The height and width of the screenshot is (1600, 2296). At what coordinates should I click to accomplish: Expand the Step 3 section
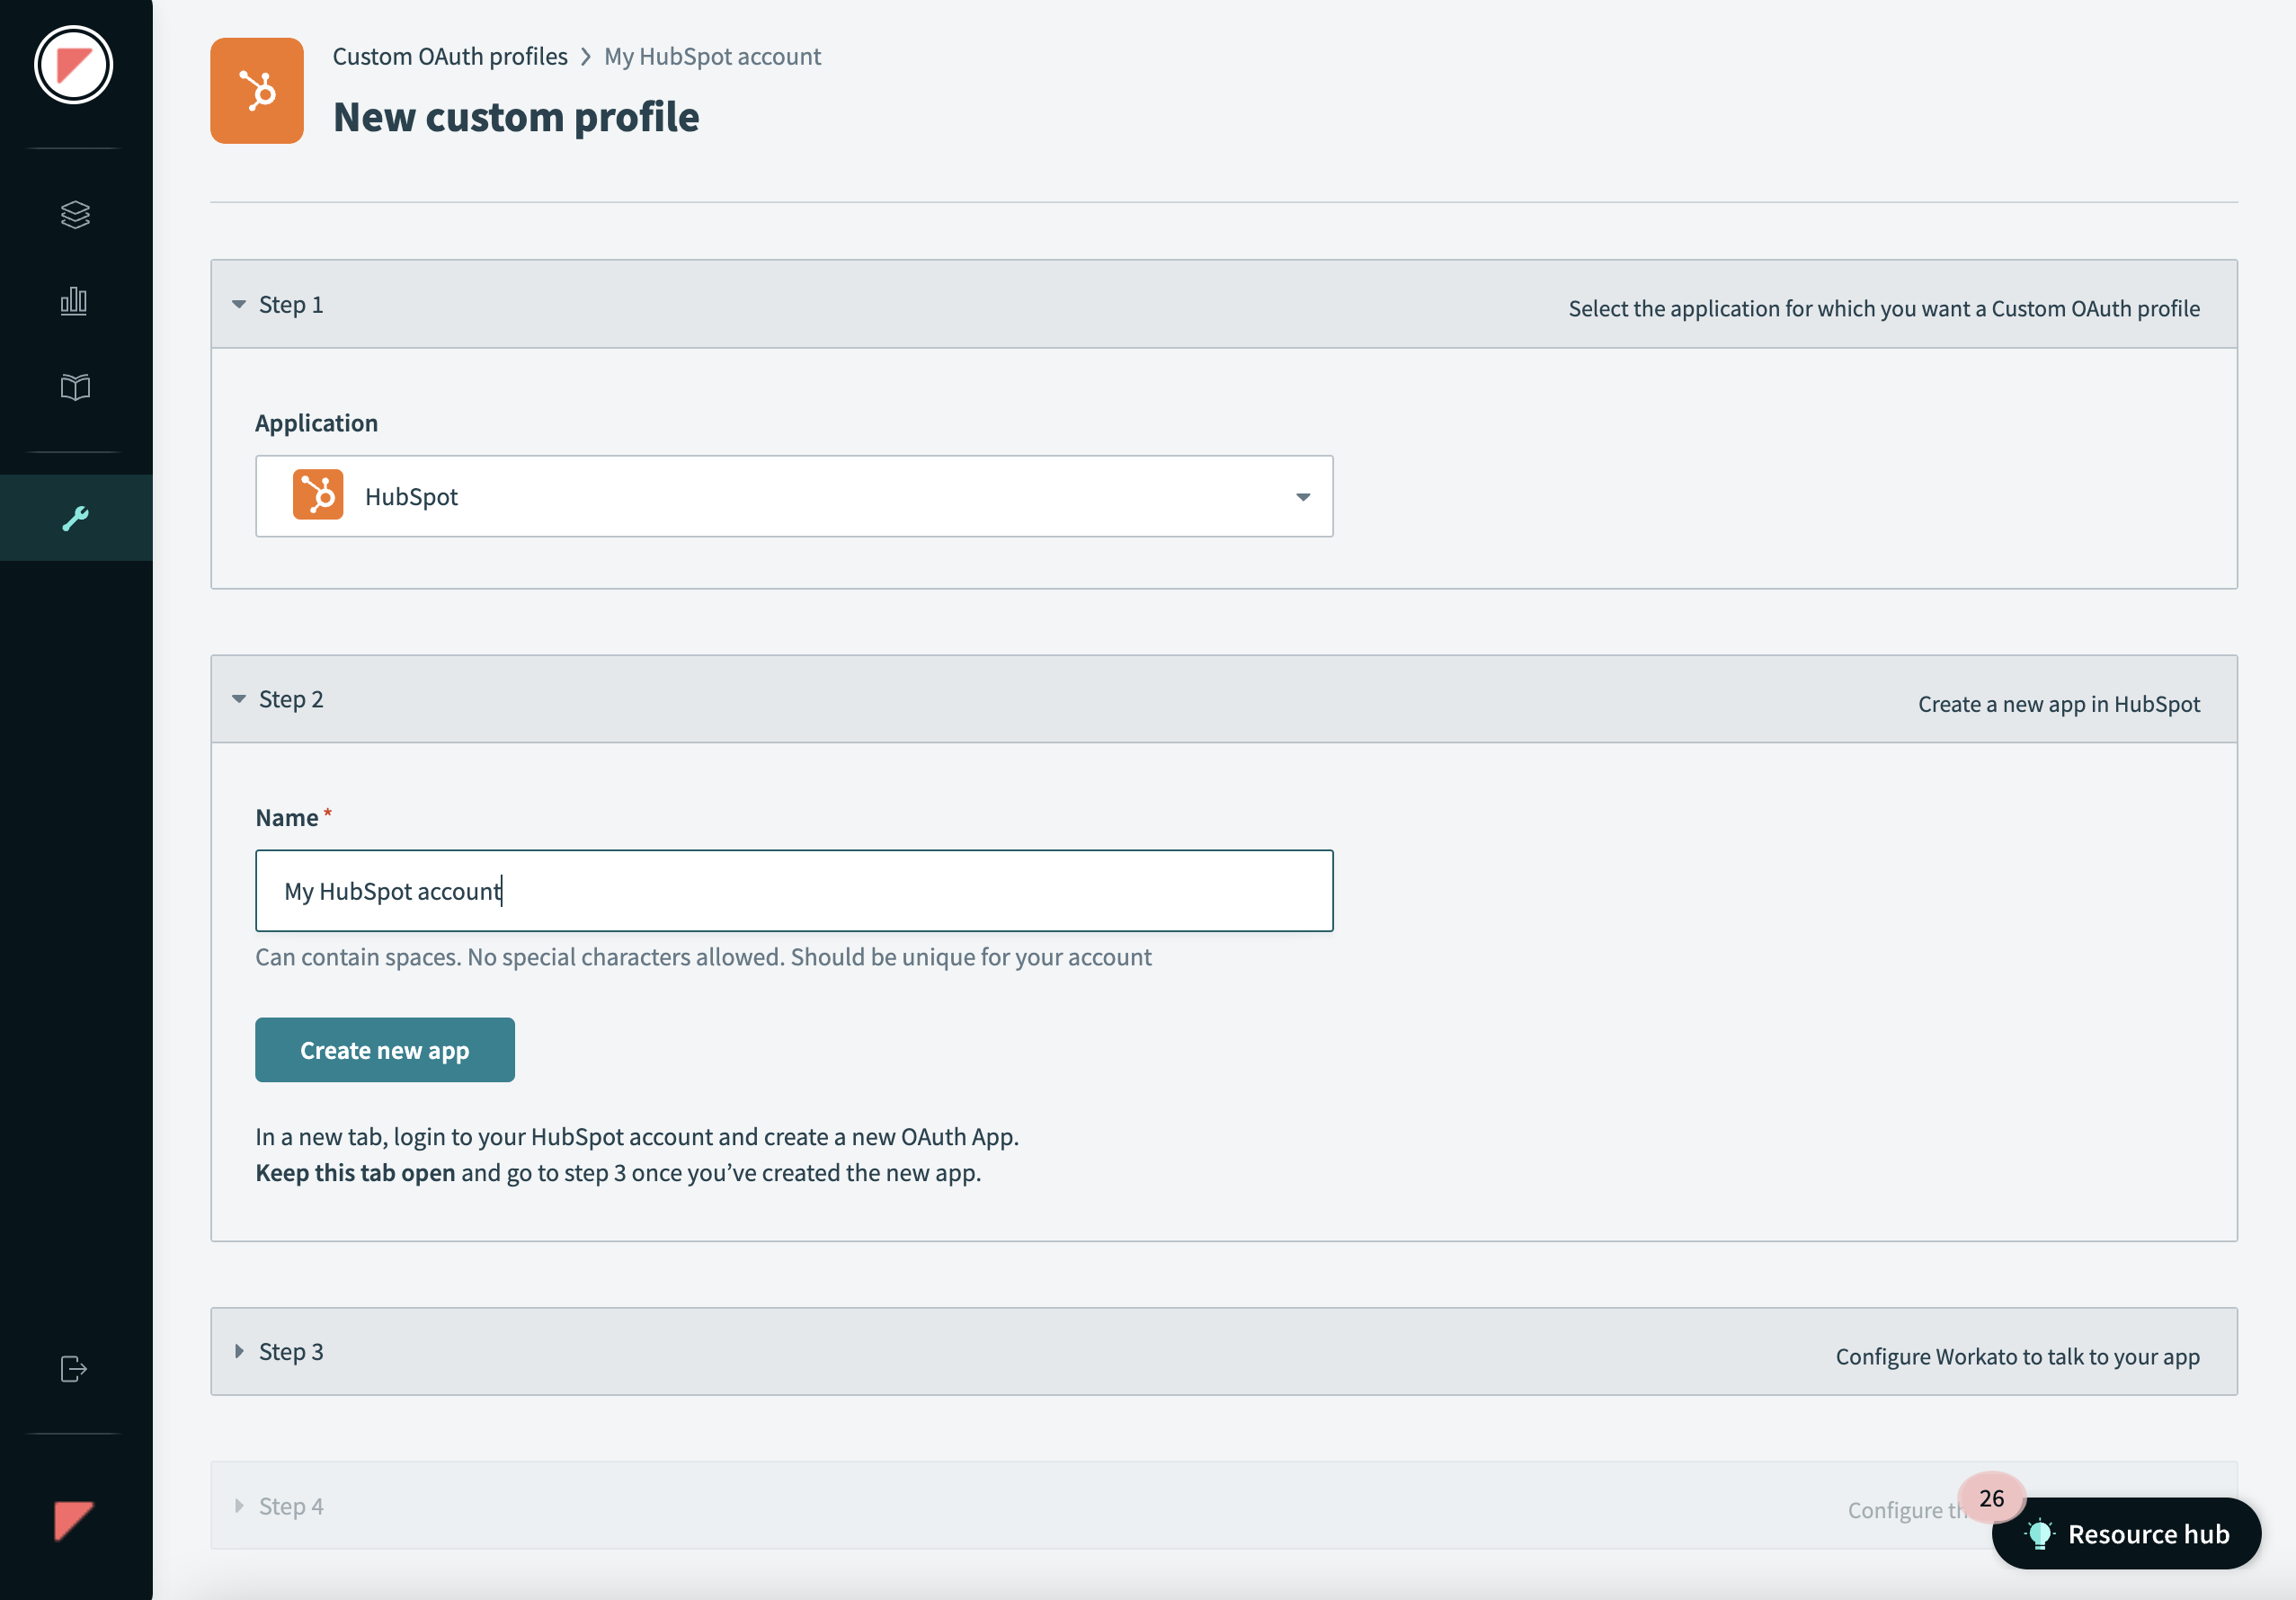click(x=239, y=1351)
